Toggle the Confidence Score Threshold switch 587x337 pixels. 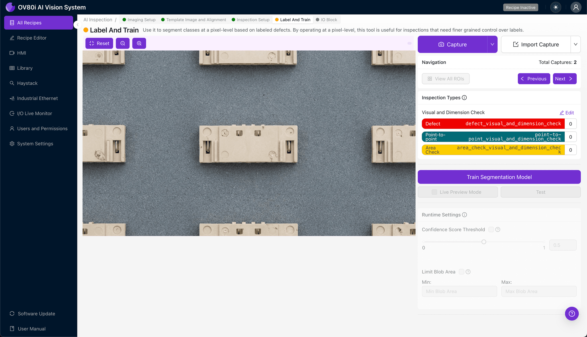coord(491,229)
